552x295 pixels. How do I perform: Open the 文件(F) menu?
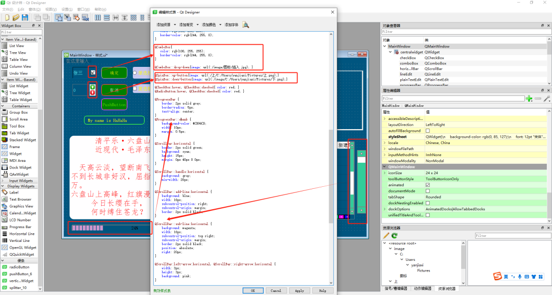pyautogui.click(x=8, y=10)
